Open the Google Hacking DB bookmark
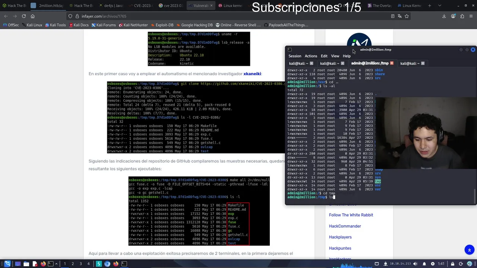477x268 pixels. [x=194, y=25]
